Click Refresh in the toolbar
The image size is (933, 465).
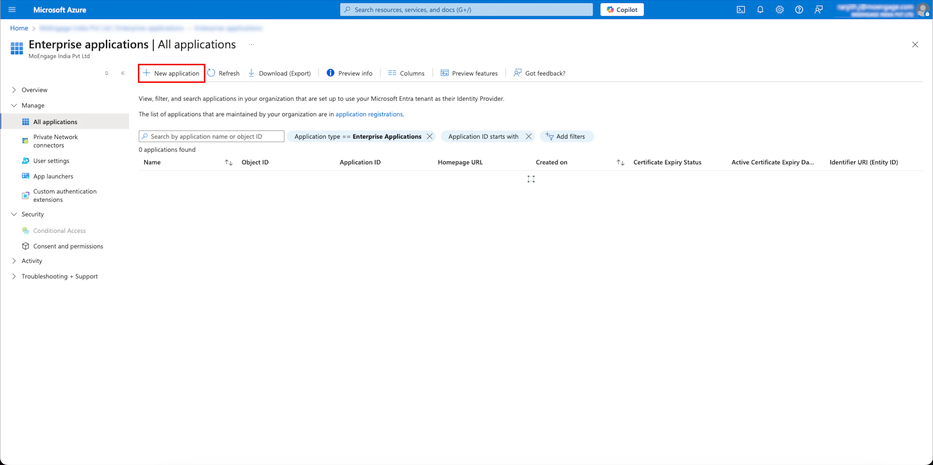[223, 73]
